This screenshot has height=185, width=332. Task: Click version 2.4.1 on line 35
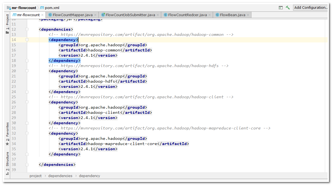click(87, 149)
